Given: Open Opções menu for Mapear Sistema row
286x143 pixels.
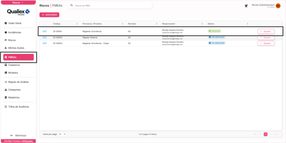Looking at the screenshot, I should 266,37.
